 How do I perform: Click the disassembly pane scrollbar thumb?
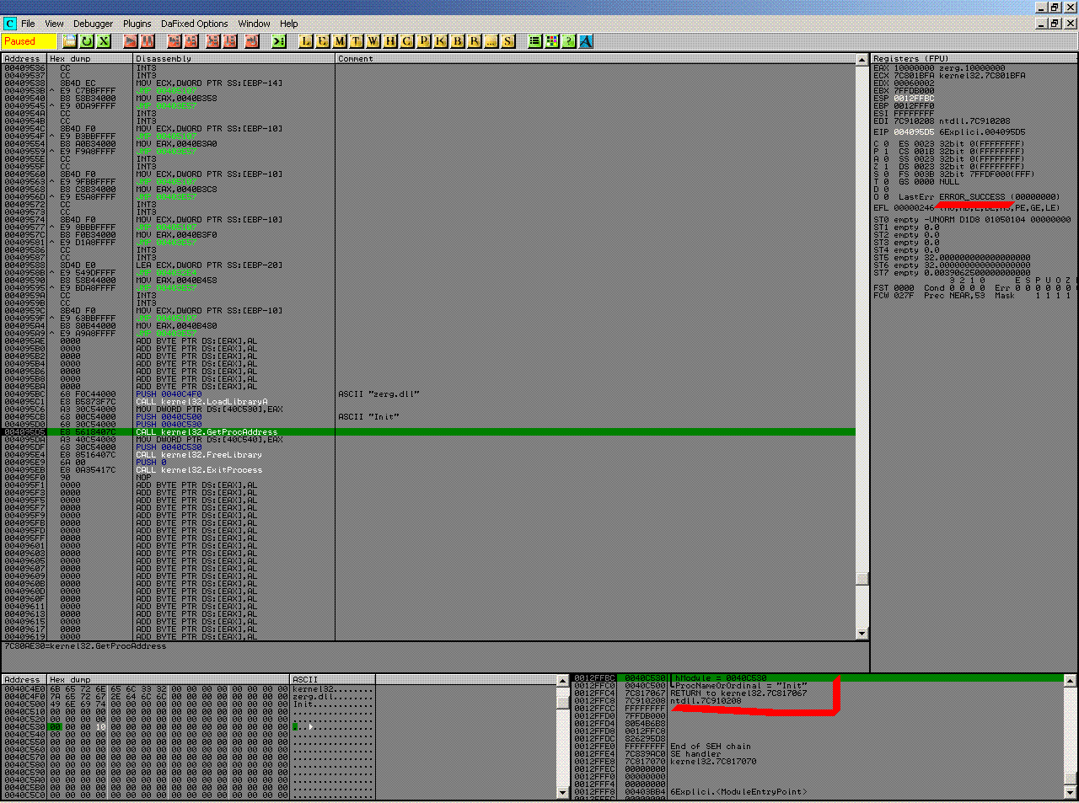point(862,579)
